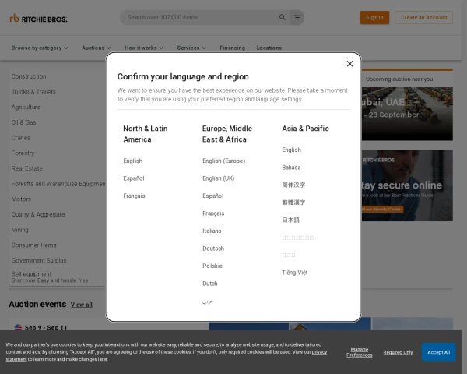Expand the Browse by category dropdown
467x374 pixels.
pos(40,48)
